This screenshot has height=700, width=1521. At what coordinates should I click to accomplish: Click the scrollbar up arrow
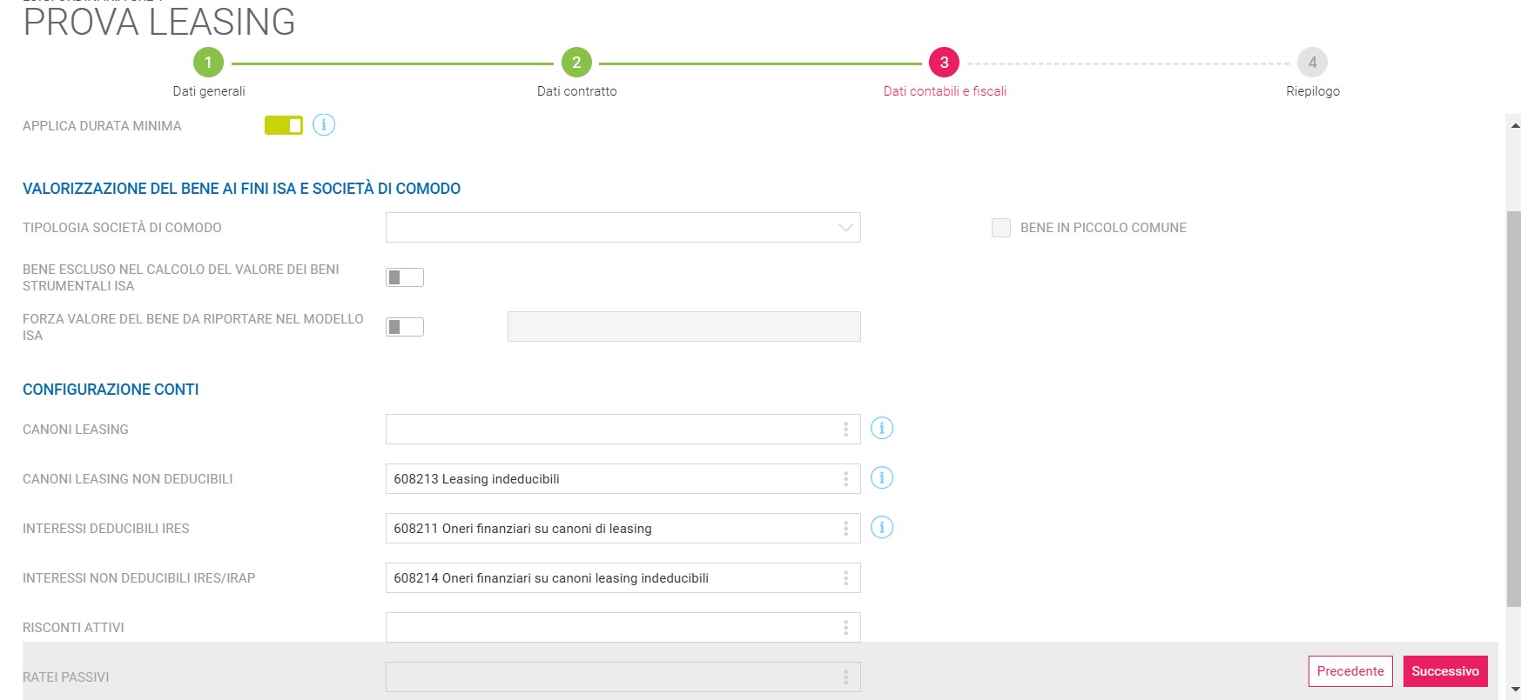(x=1515, y=125)
